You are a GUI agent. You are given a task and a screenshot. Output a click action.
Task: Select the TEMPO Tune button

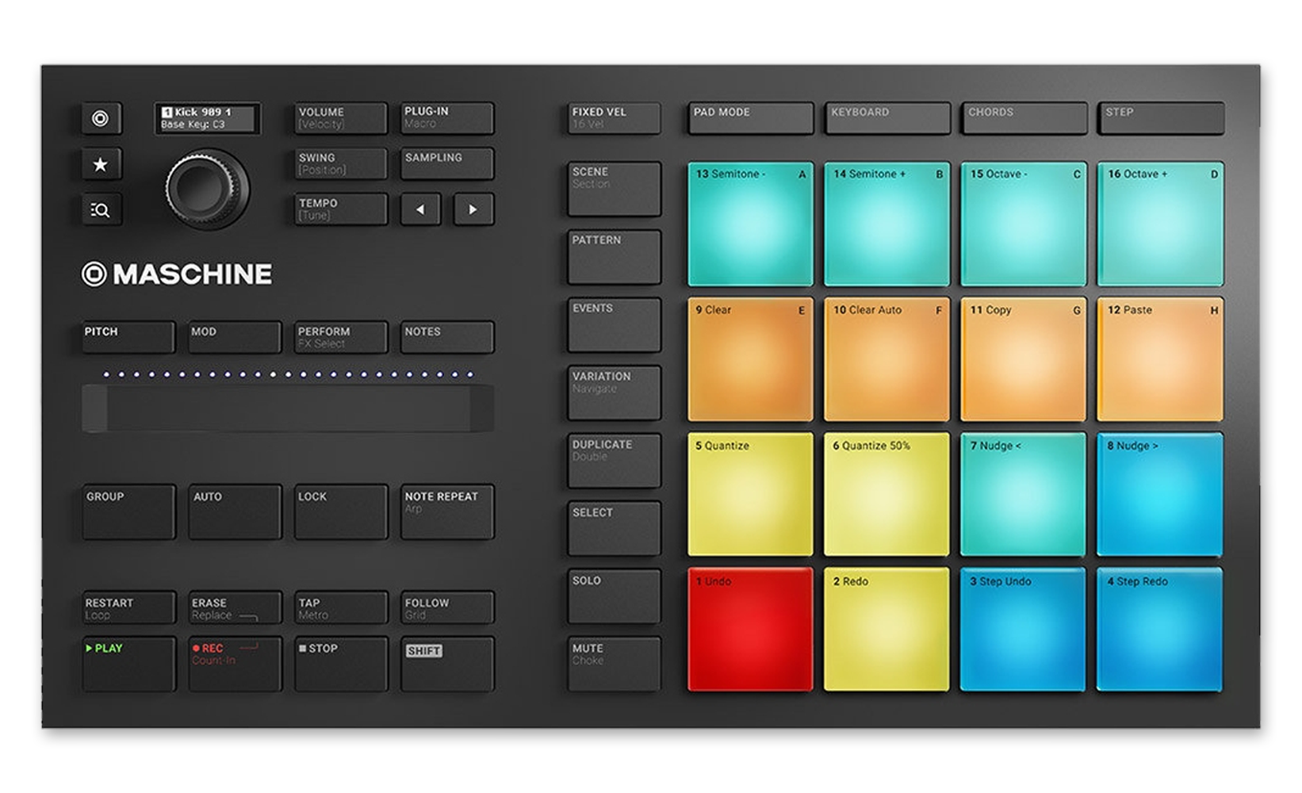click(341, 209)
